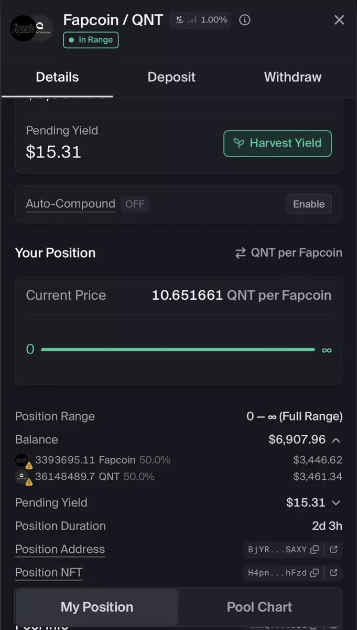Copy the Position NFT H4pn...hFzd
Image resolution: width=357 pixels, height=630 pixels.
(x=315, y=573)
